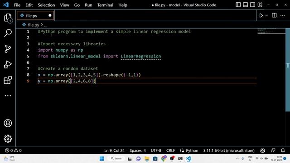290x163 pixels.
Task: Open Chrome in the taskbar
Action: pos(164,158)
